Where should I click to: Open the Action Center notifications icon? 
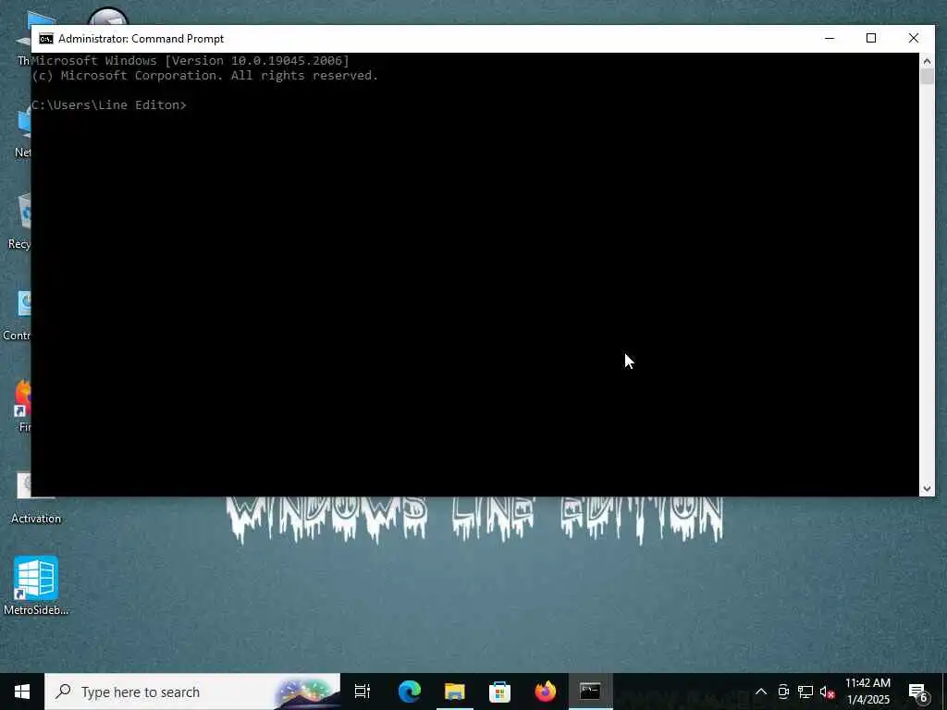(918, 692)
